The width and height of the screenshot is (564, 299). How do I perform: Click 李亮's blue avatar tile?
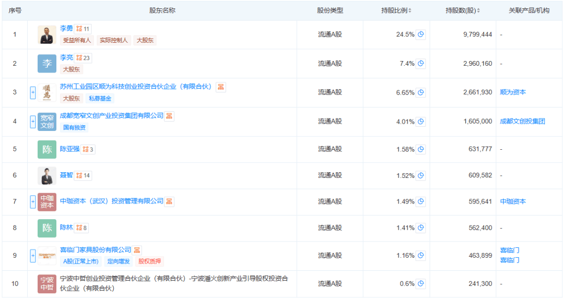(x=47, y=64)
